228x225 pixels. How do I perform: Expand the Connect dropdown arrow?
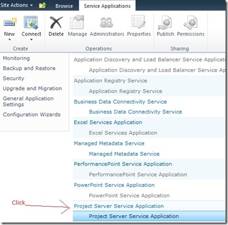(31, 40)
